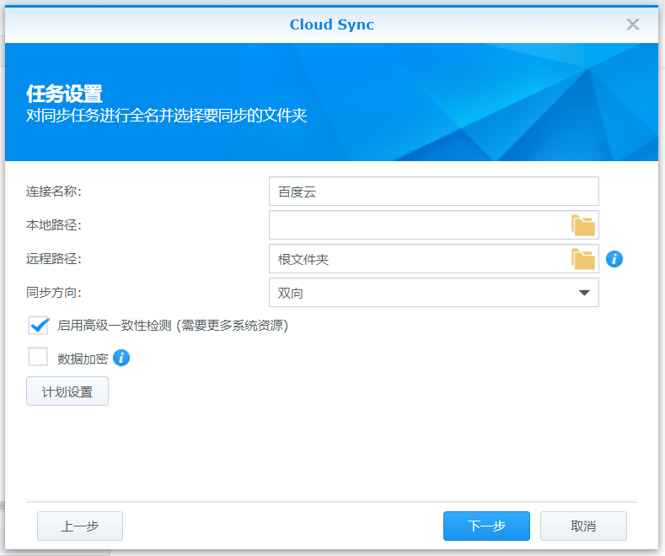The height and width of the screenshot is (556, 665).
Task: Click the 启用高级一致性检测 label text
Action: coord(173,326)
